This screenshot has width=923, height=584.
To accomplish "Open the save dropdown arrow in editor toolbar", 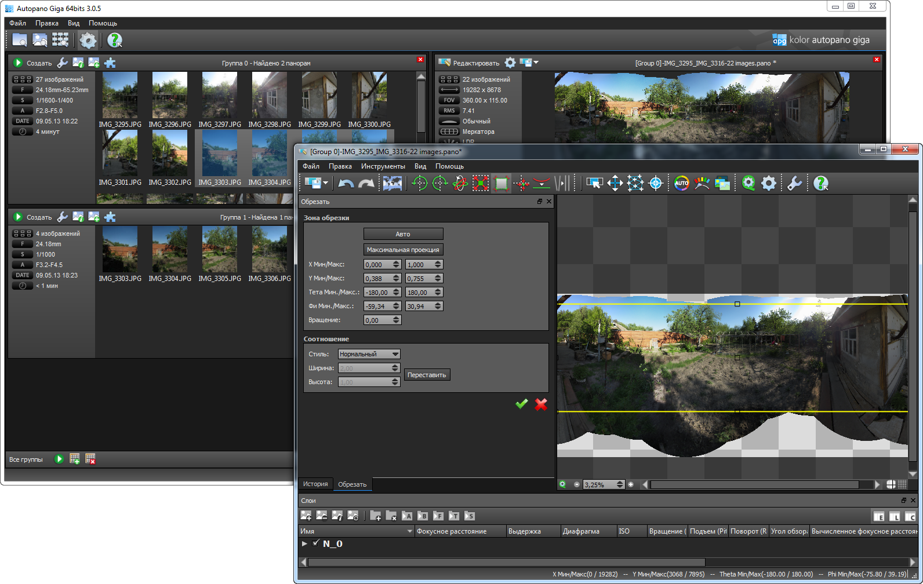I will [326, 183].
